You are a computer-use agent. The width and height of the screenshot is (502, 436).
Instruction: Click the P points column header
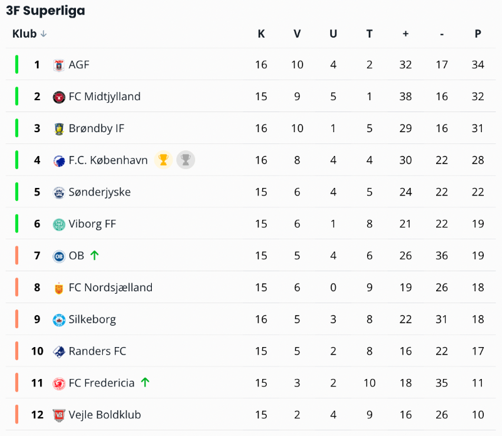[478, 34]
